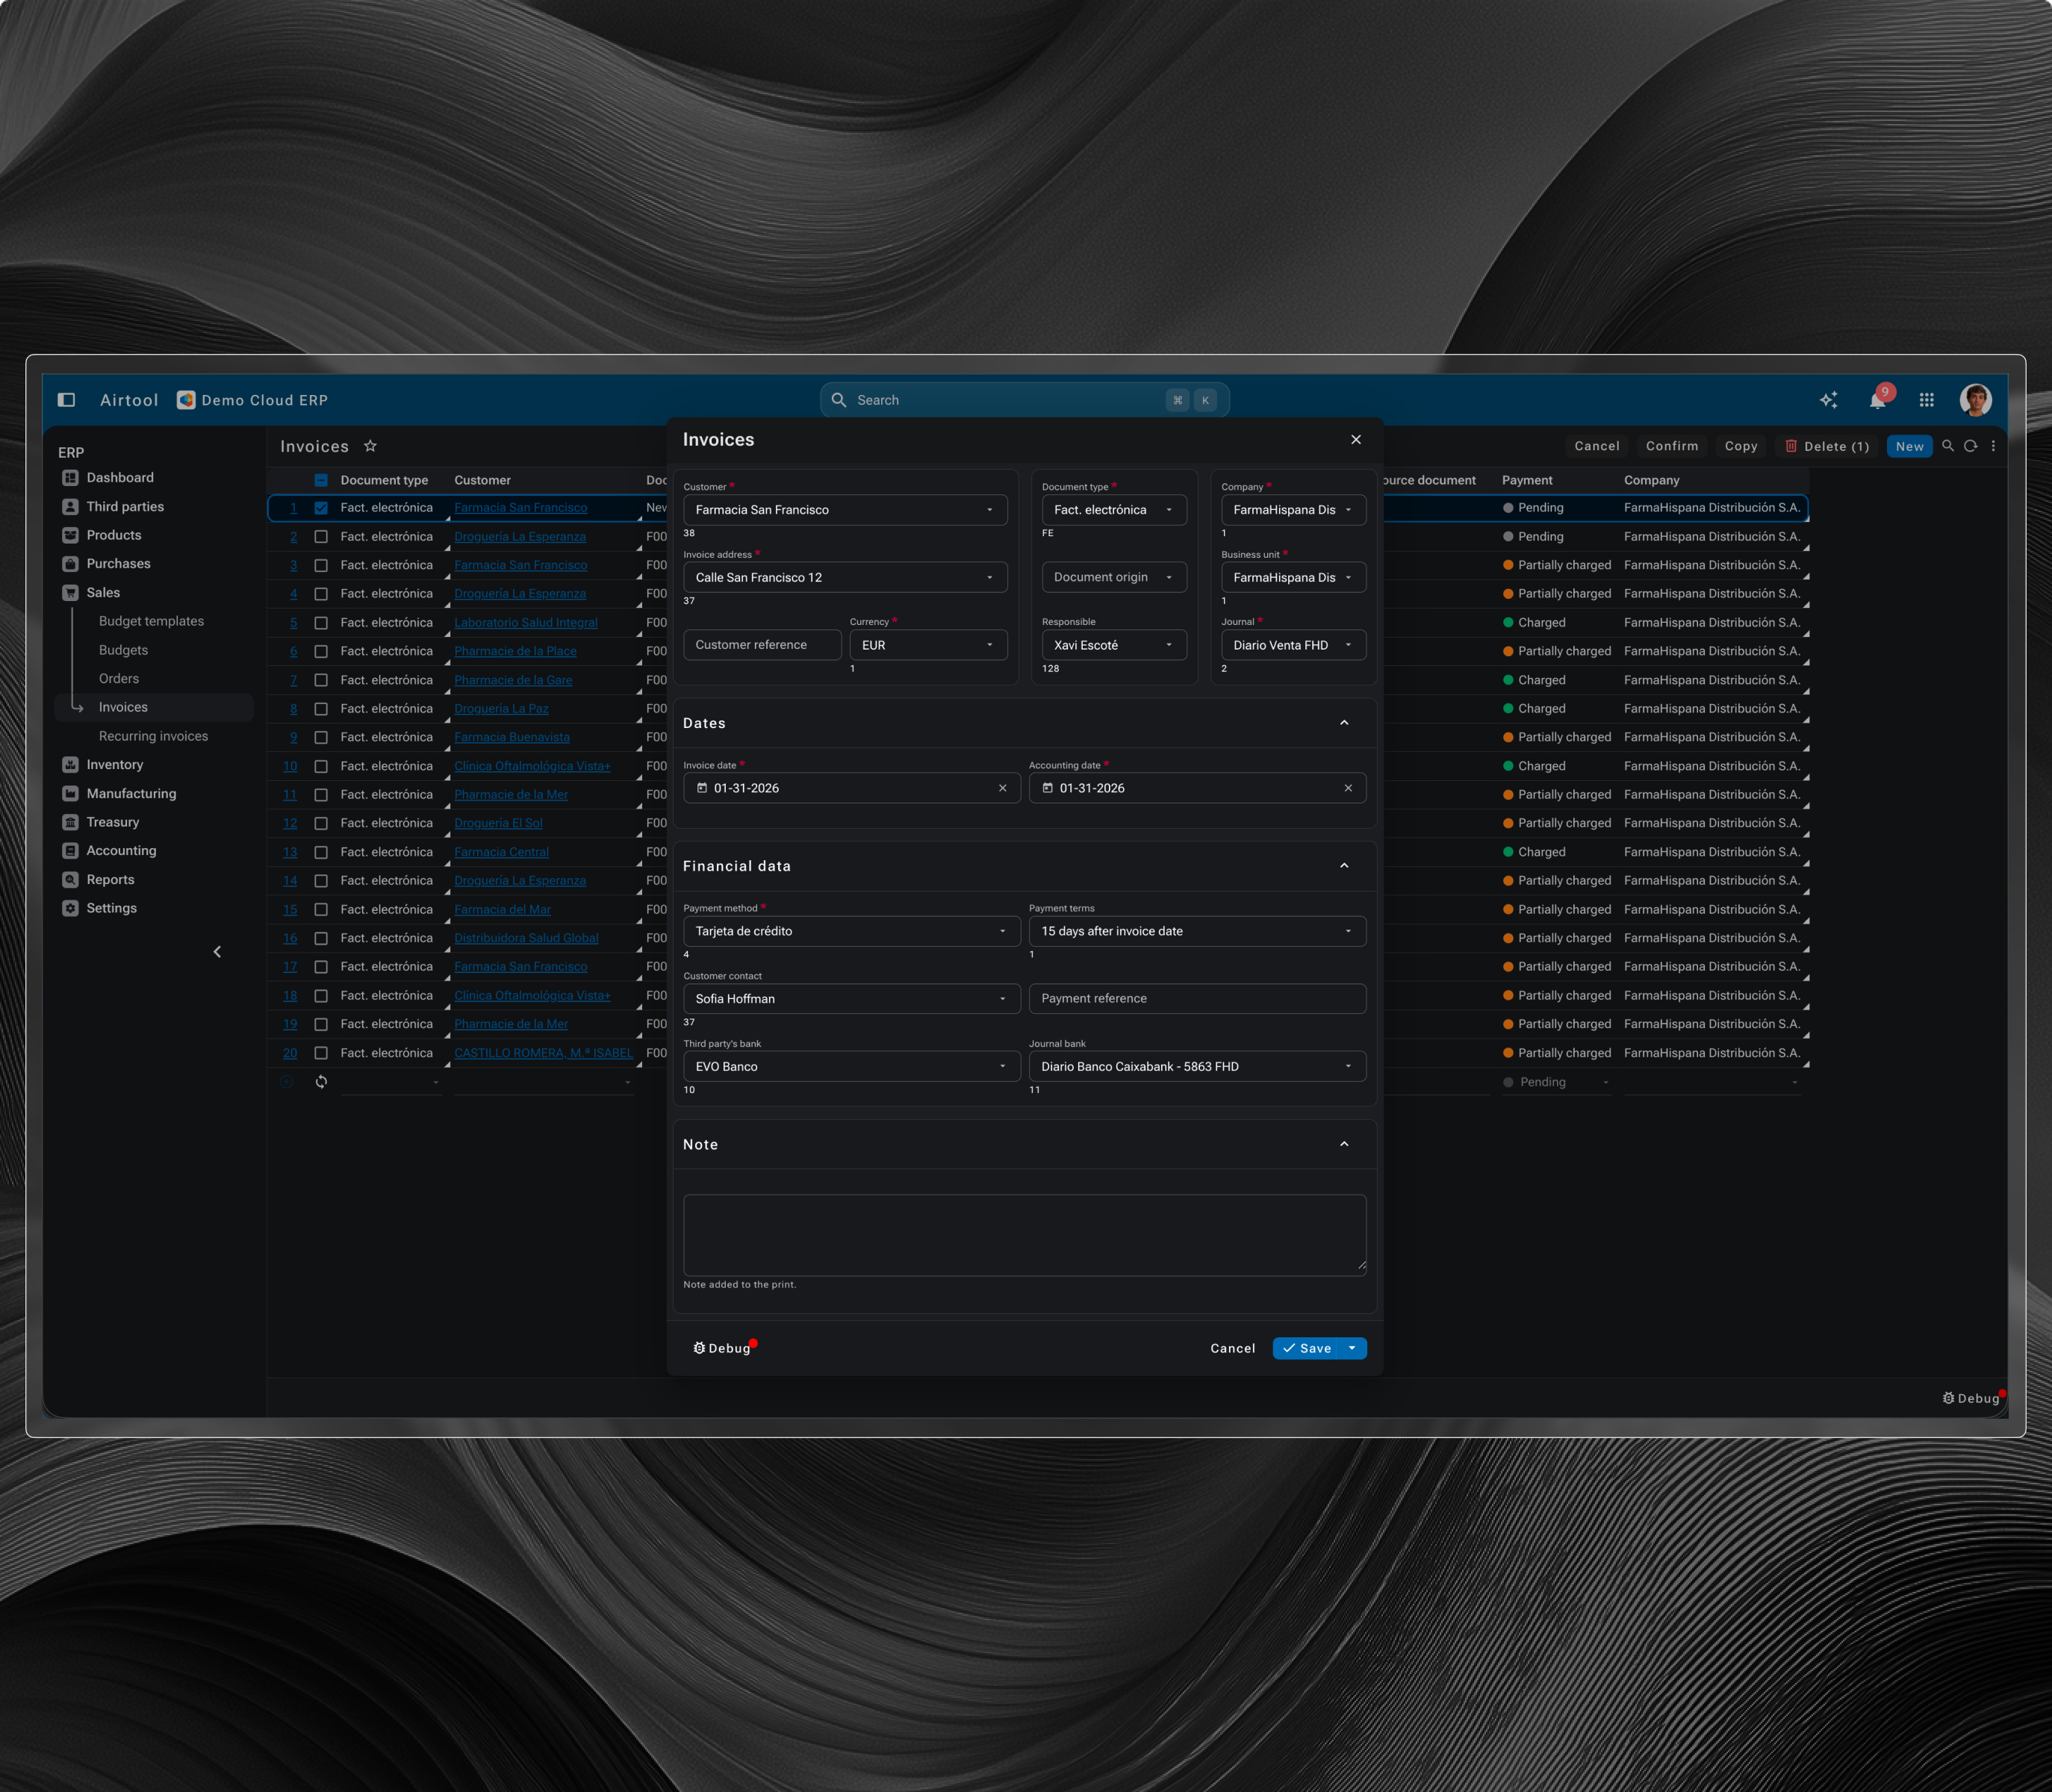Open the Currency EUR dropdown
The height and width of the screenshot is (1792, 2052).
click(x=927, y=645)
